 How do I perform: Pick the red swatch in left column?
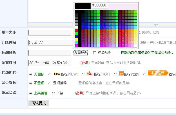click(76, 30)
